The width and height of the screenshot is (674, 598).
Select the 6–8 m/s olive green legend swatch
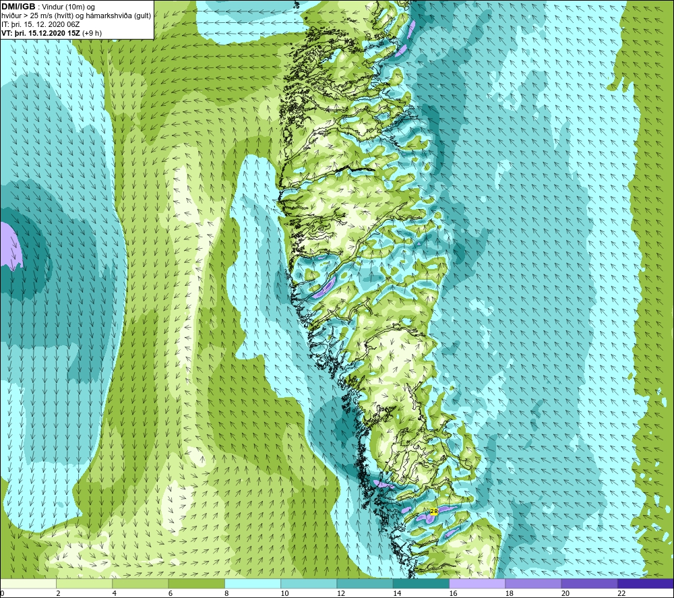[196, 584]
